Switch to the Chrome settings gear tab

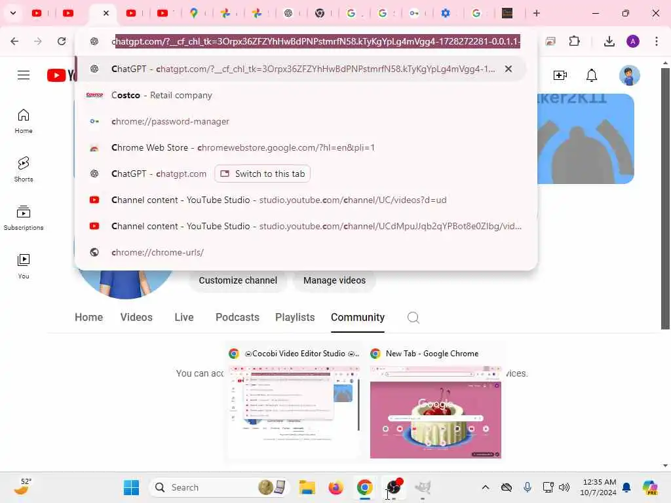(x=446, y=13)
